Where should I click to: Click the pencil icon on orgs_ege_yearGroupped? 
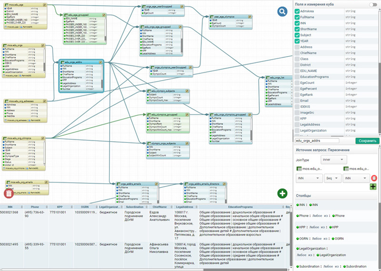click(182, 7)
